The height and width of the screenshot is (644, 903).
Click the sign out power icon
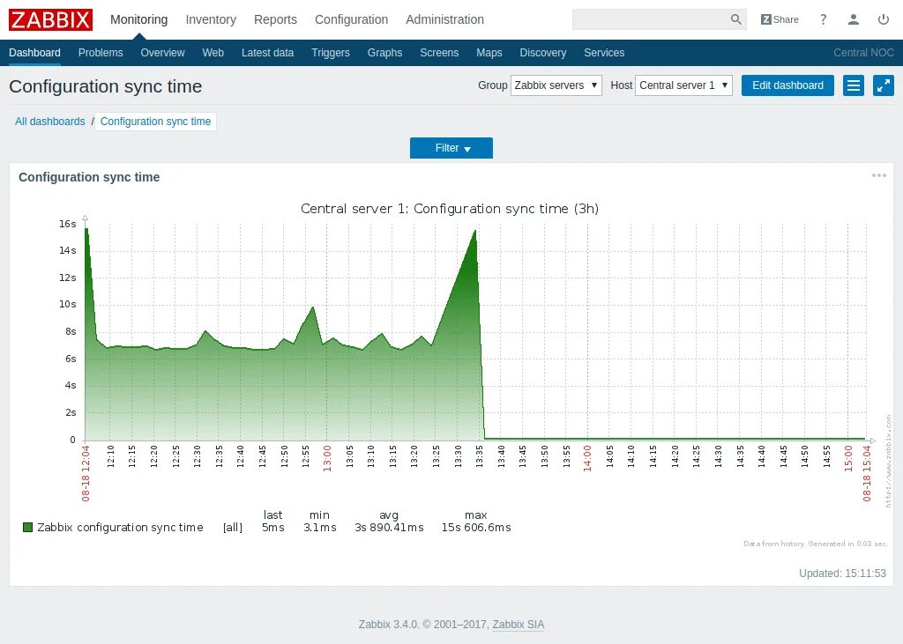pos(884,19)
